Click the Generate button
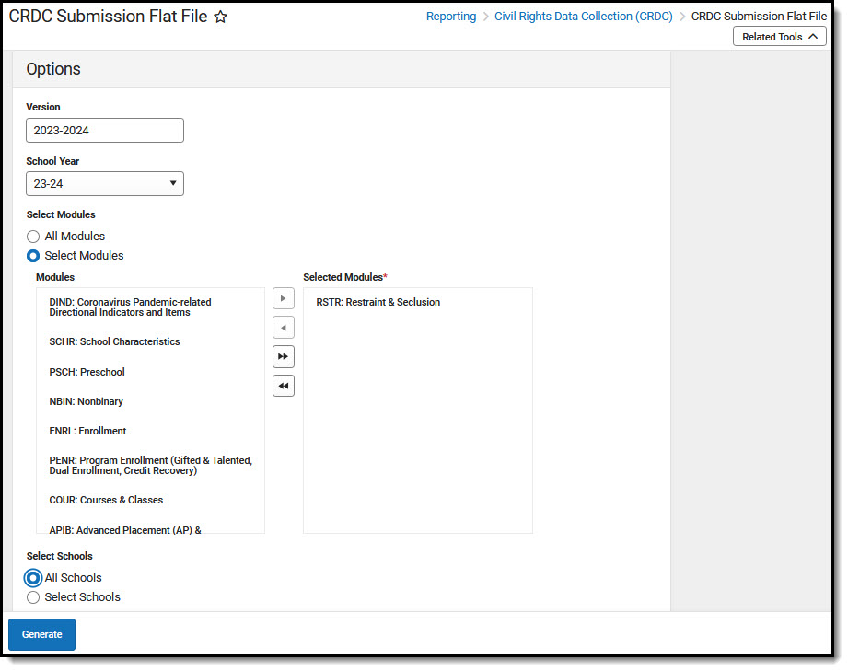This screenshot has height=671, width=848. [41, 635]
